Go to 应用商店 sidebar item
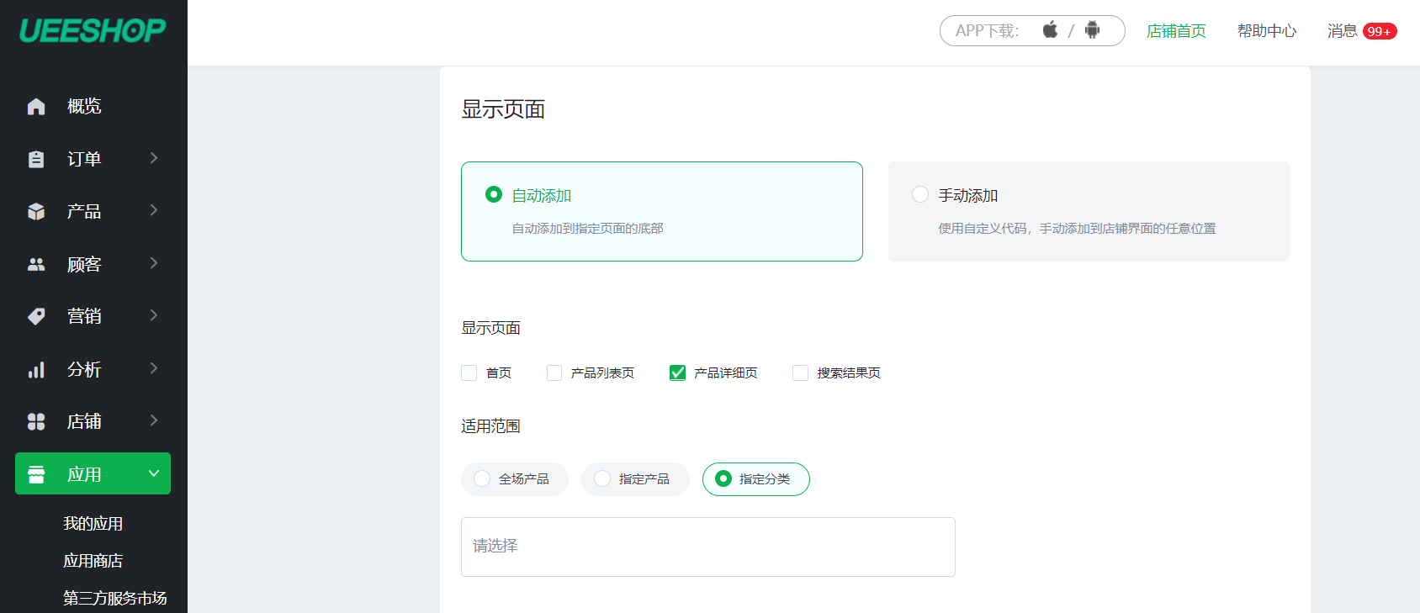 click(93, 561)
